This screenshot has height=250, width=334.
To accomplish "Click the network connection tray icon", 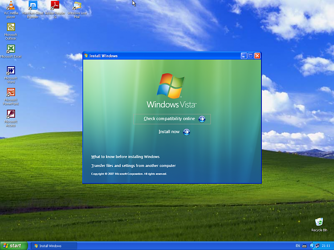I will (318, 246).
